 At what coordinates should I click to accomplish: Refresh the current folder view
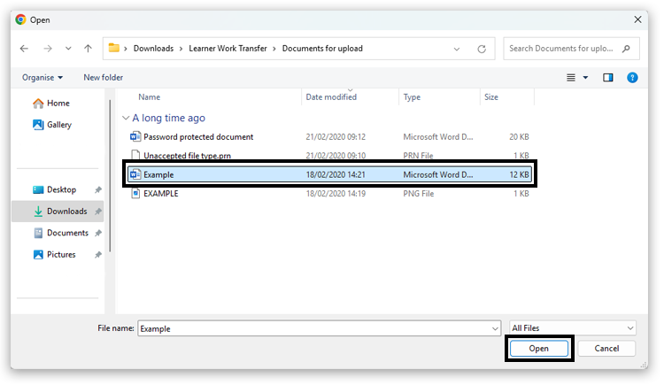(x=482, y=49)
